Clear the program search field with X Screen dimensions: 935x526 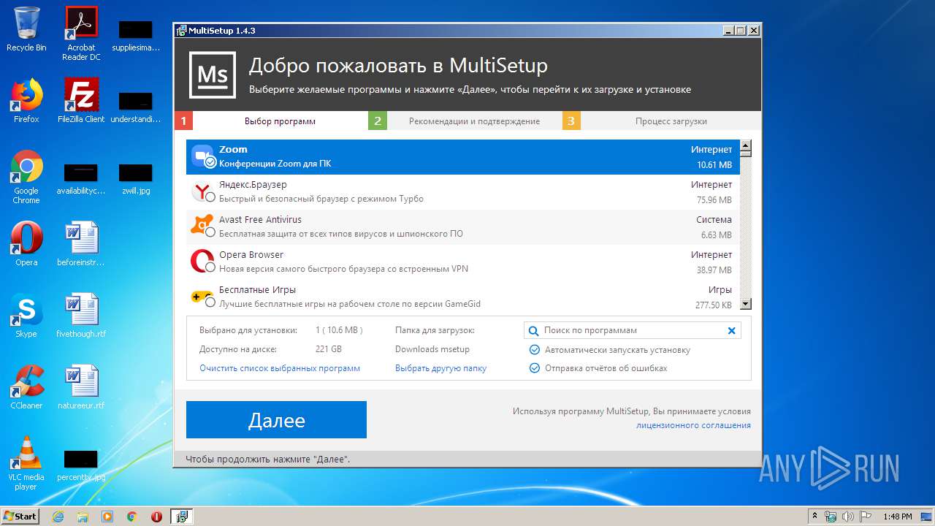coord(731,330)
